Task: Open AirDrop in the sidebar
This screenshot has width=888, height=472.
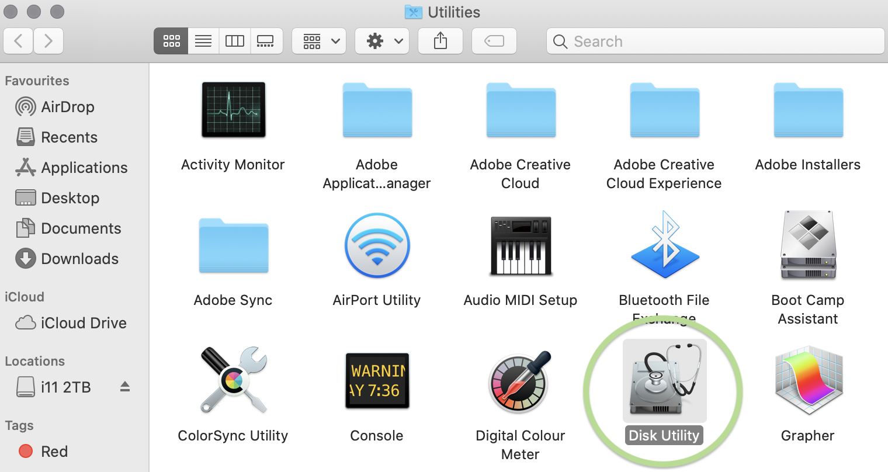Action: (55, 107)
